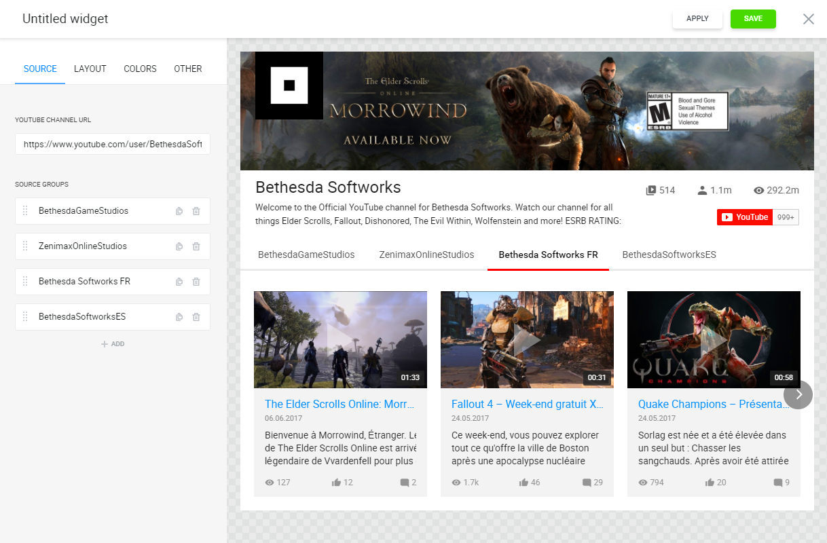This screenshot has height=543, width=827.
Task: Play the Elder Scrolls Online Morrowind thumbnail
Action: (x=340, y=339)
